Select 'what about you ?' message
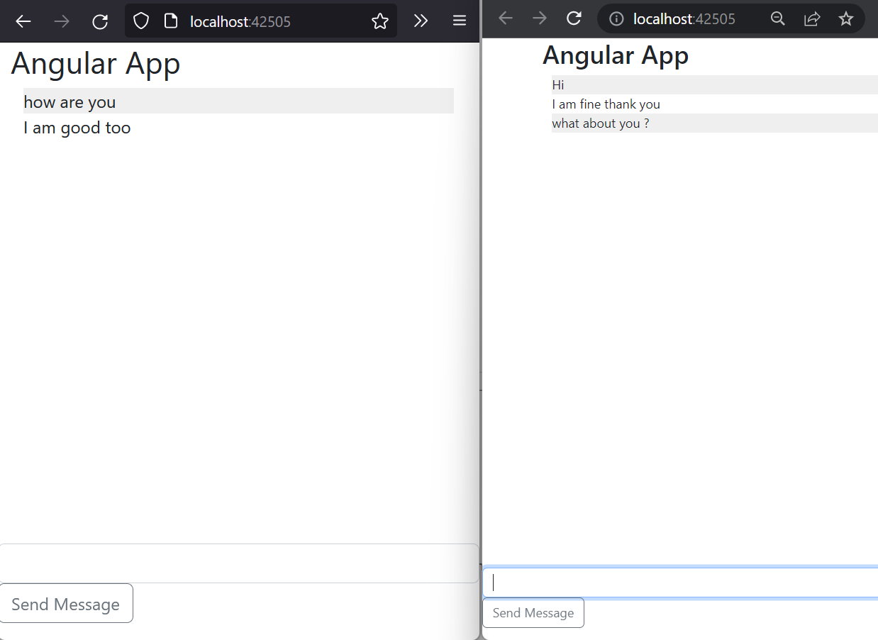Image resolution: width=878 pixels, height=640 pixels. [715, 123]
